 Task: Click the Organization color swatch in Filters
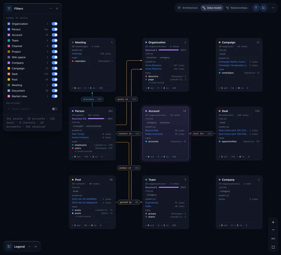click(9, 24)
